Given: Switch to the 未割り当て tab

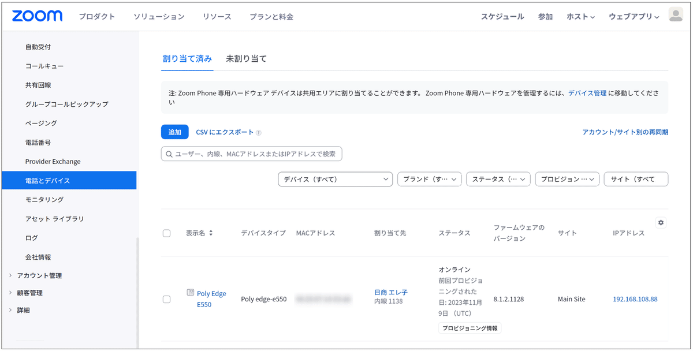Looking at the screenshot, I should tap(245, 58).
